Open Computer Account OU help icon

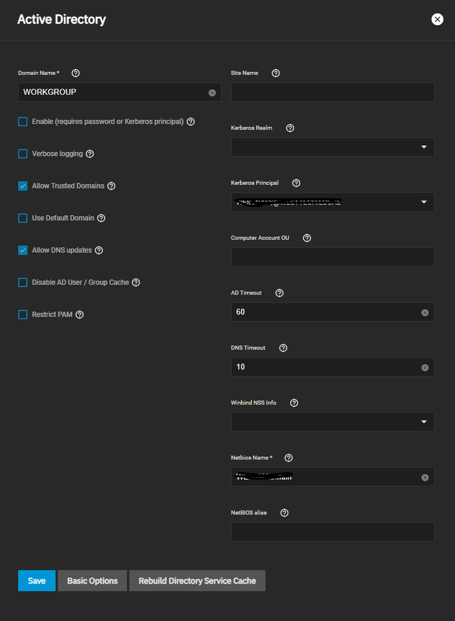coord(307,238)
